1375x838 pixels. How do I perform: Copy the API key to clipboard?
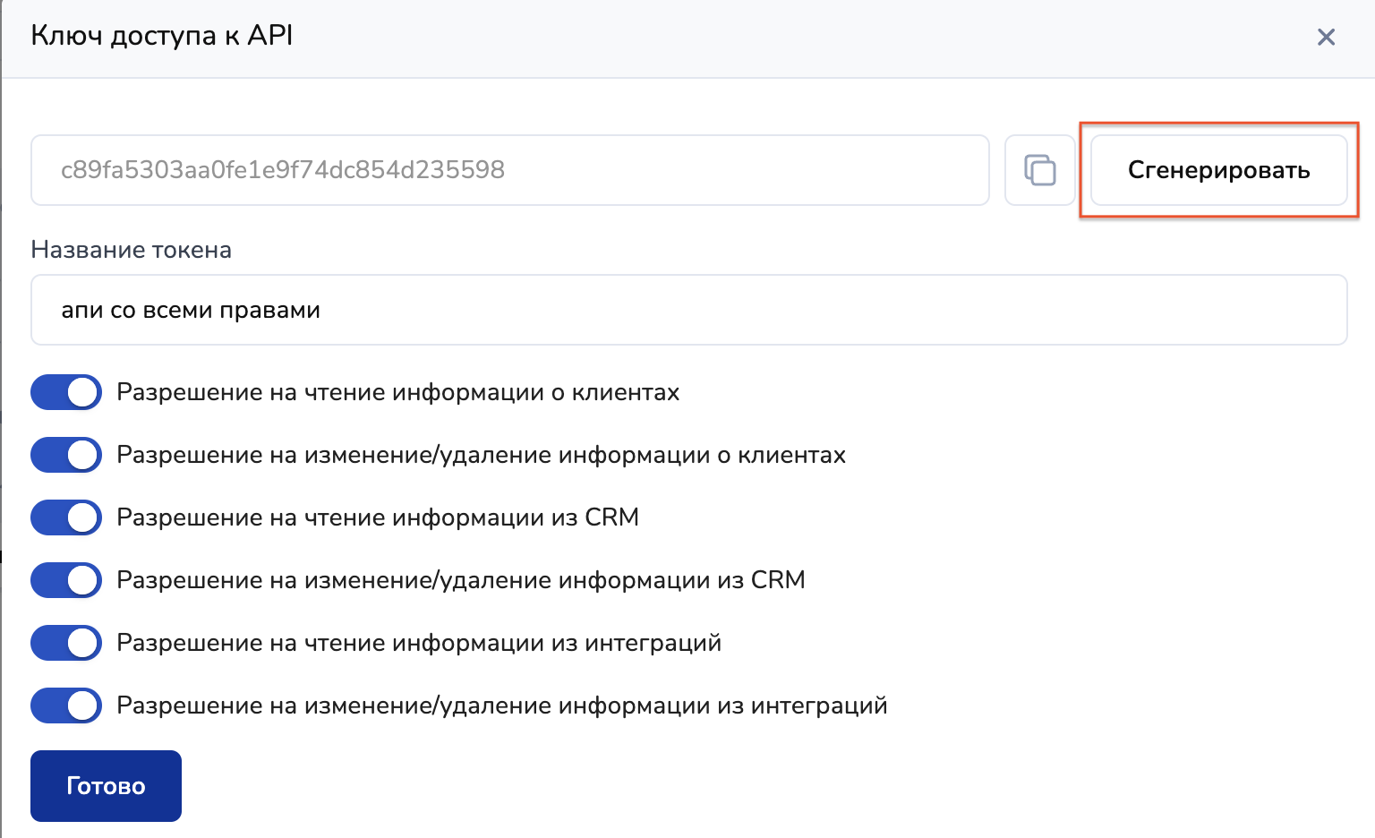tap(1039, 170)
